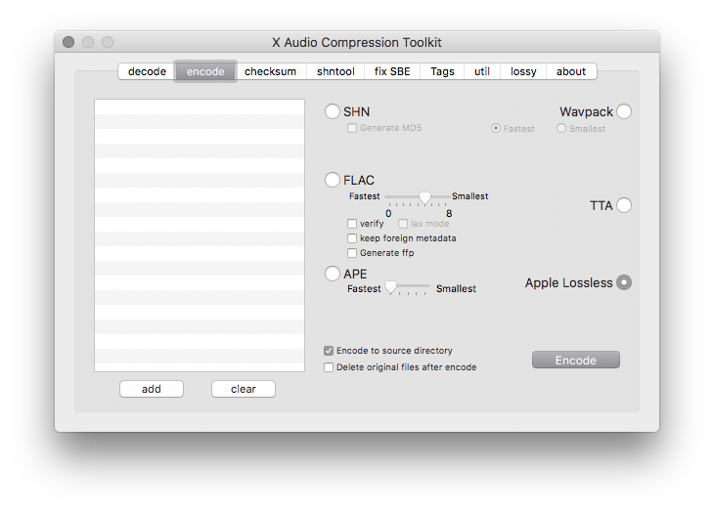
Task: Select the encode tab
Action: point(205,71)
